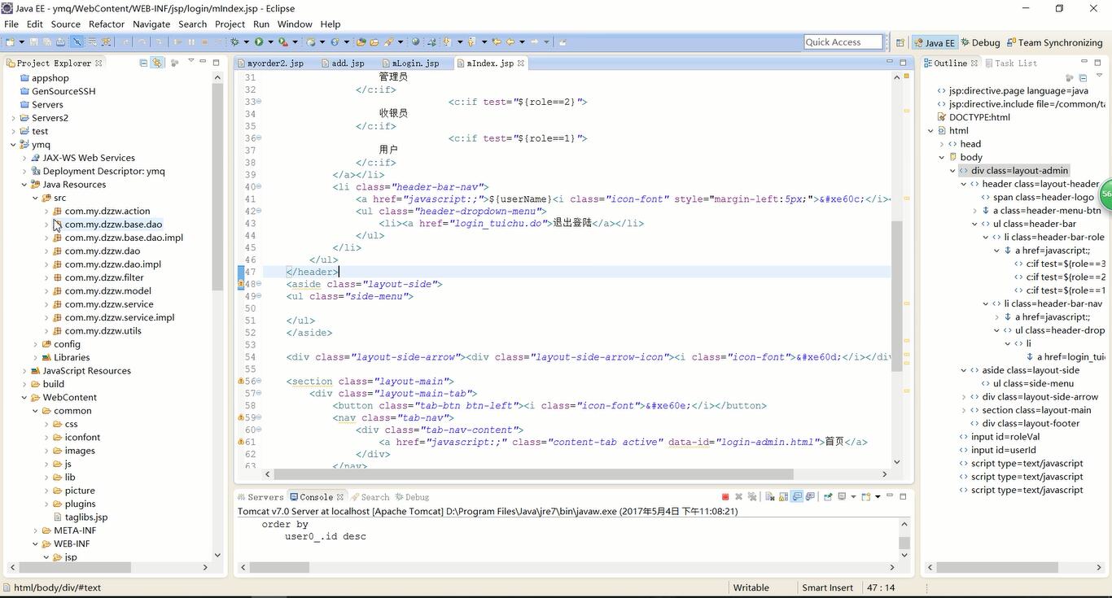This screenshot has height=598, width=1112.
Task: Click the editor horizontal scrollbar
Action: tap(533, 474)
